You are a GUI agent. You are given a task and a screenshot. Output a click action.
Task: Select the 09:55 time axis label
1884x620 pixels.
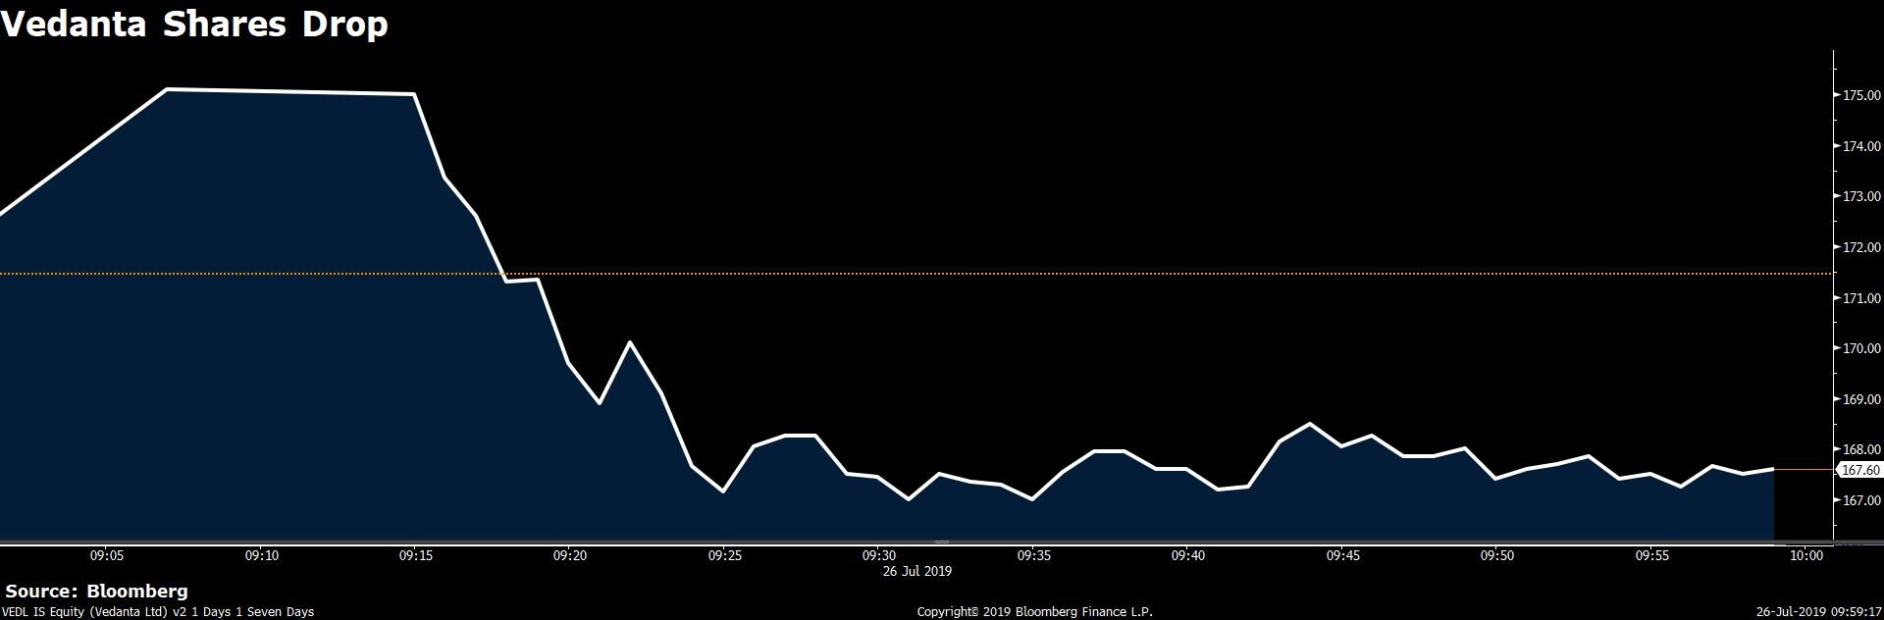coord(1650,555)
